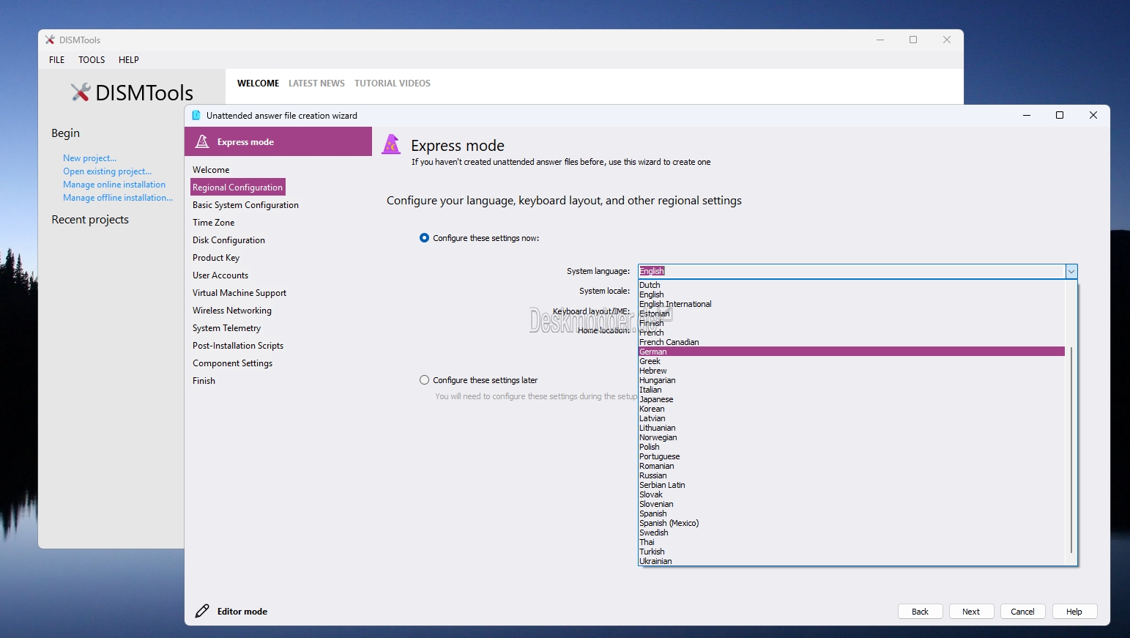Choose Dutch in the language list
1130x638 pixels.
click(852, 285)
